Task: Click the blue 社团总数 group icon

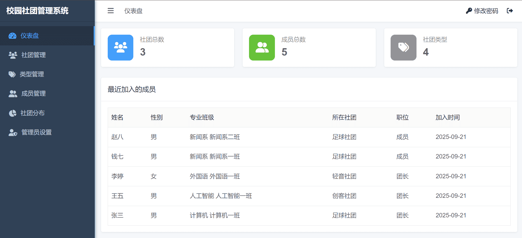Action: click(120, 47)
